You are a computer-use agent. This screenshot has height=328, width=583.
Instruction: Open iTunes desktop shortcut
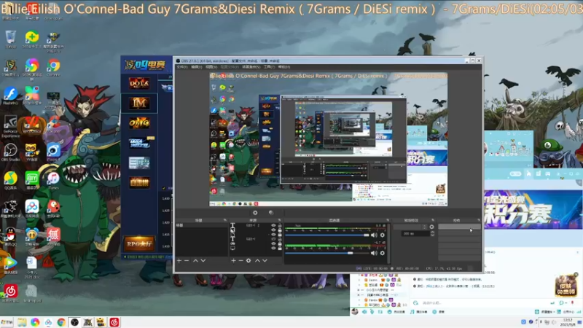53,181
